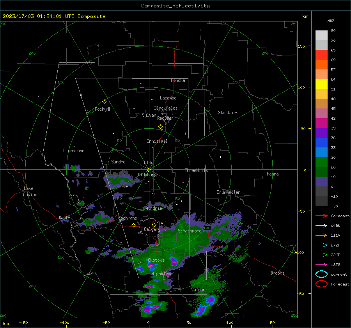Click the magenta 18TS arrow icon
Viewport: 351px width, 328px height.
click(x=321, y=265)
